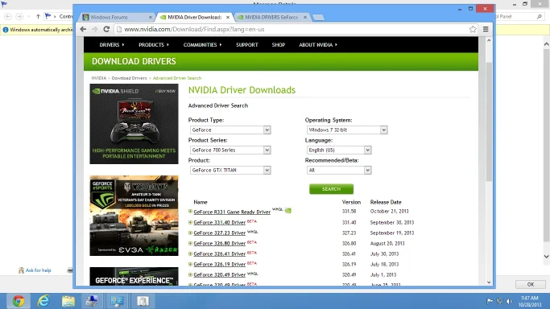Open the Language dropdown
This screenshot has height=309, width=550.
339,150
